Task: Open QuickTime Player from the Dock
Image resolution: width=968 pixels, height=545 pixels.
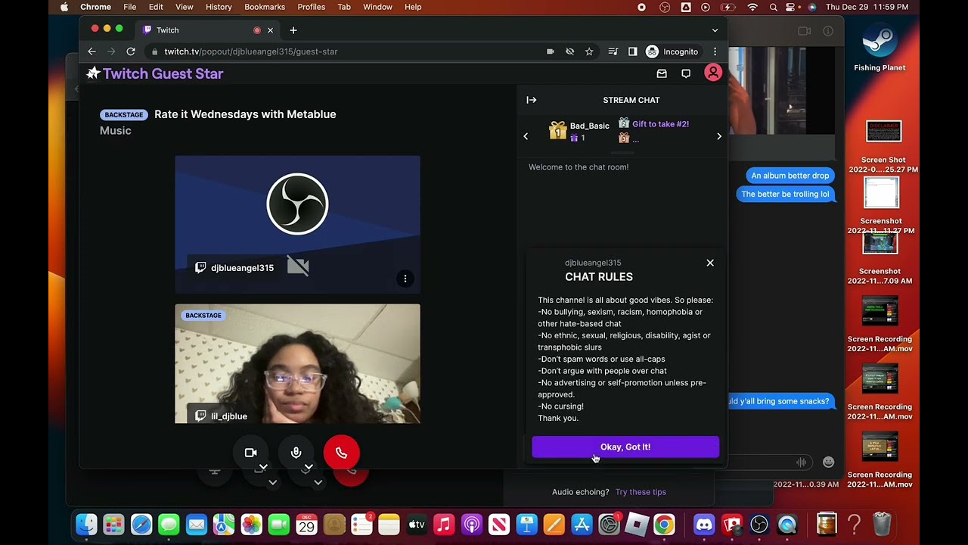Action: [787, 524]
